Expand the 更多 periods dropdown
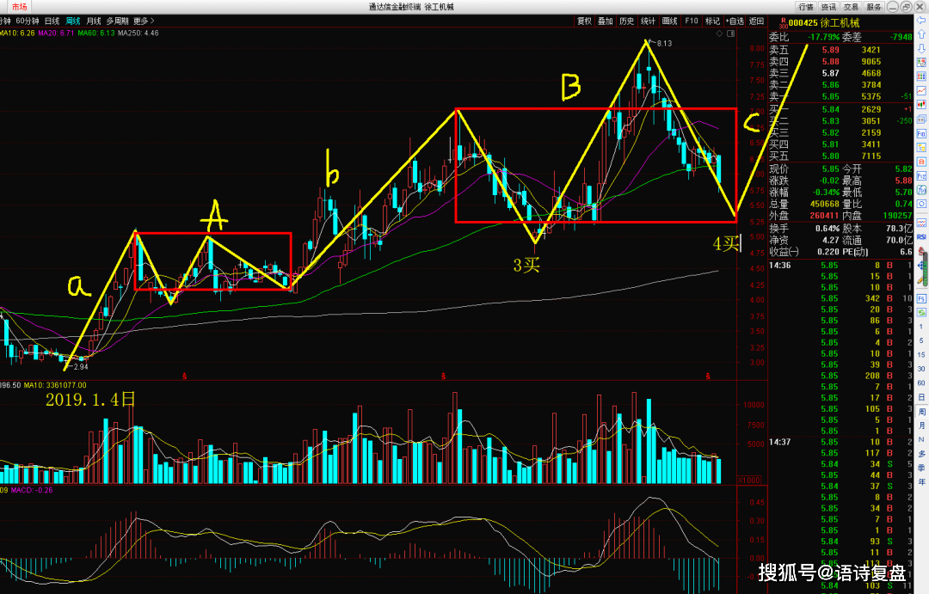This screenshot has width=929, height=594. (144, 21)
